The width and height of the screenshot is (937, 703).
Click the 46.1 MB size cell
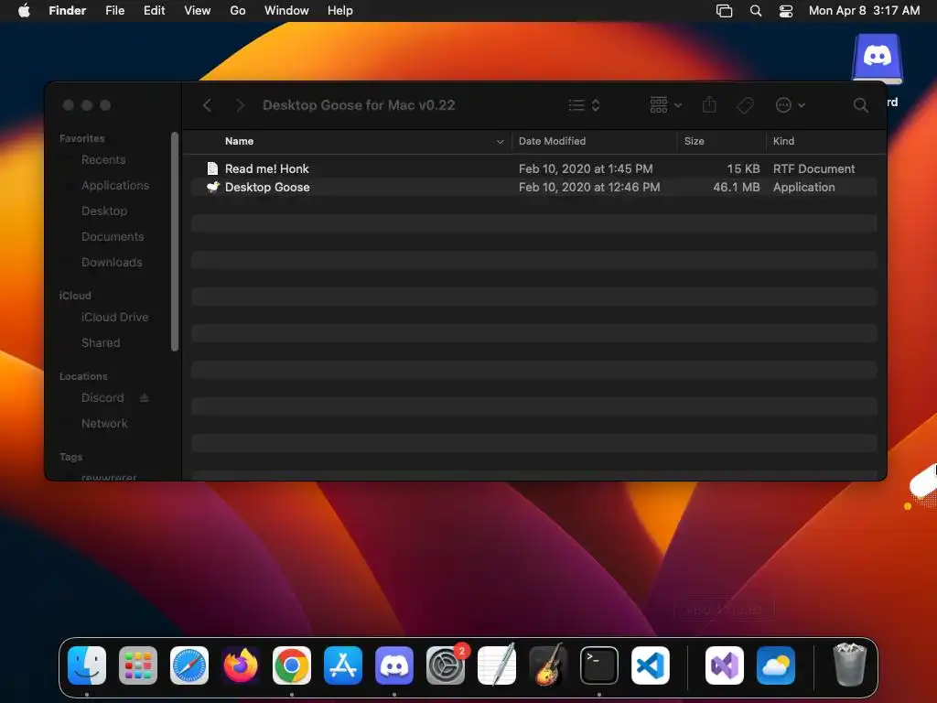tap(737, 187)
